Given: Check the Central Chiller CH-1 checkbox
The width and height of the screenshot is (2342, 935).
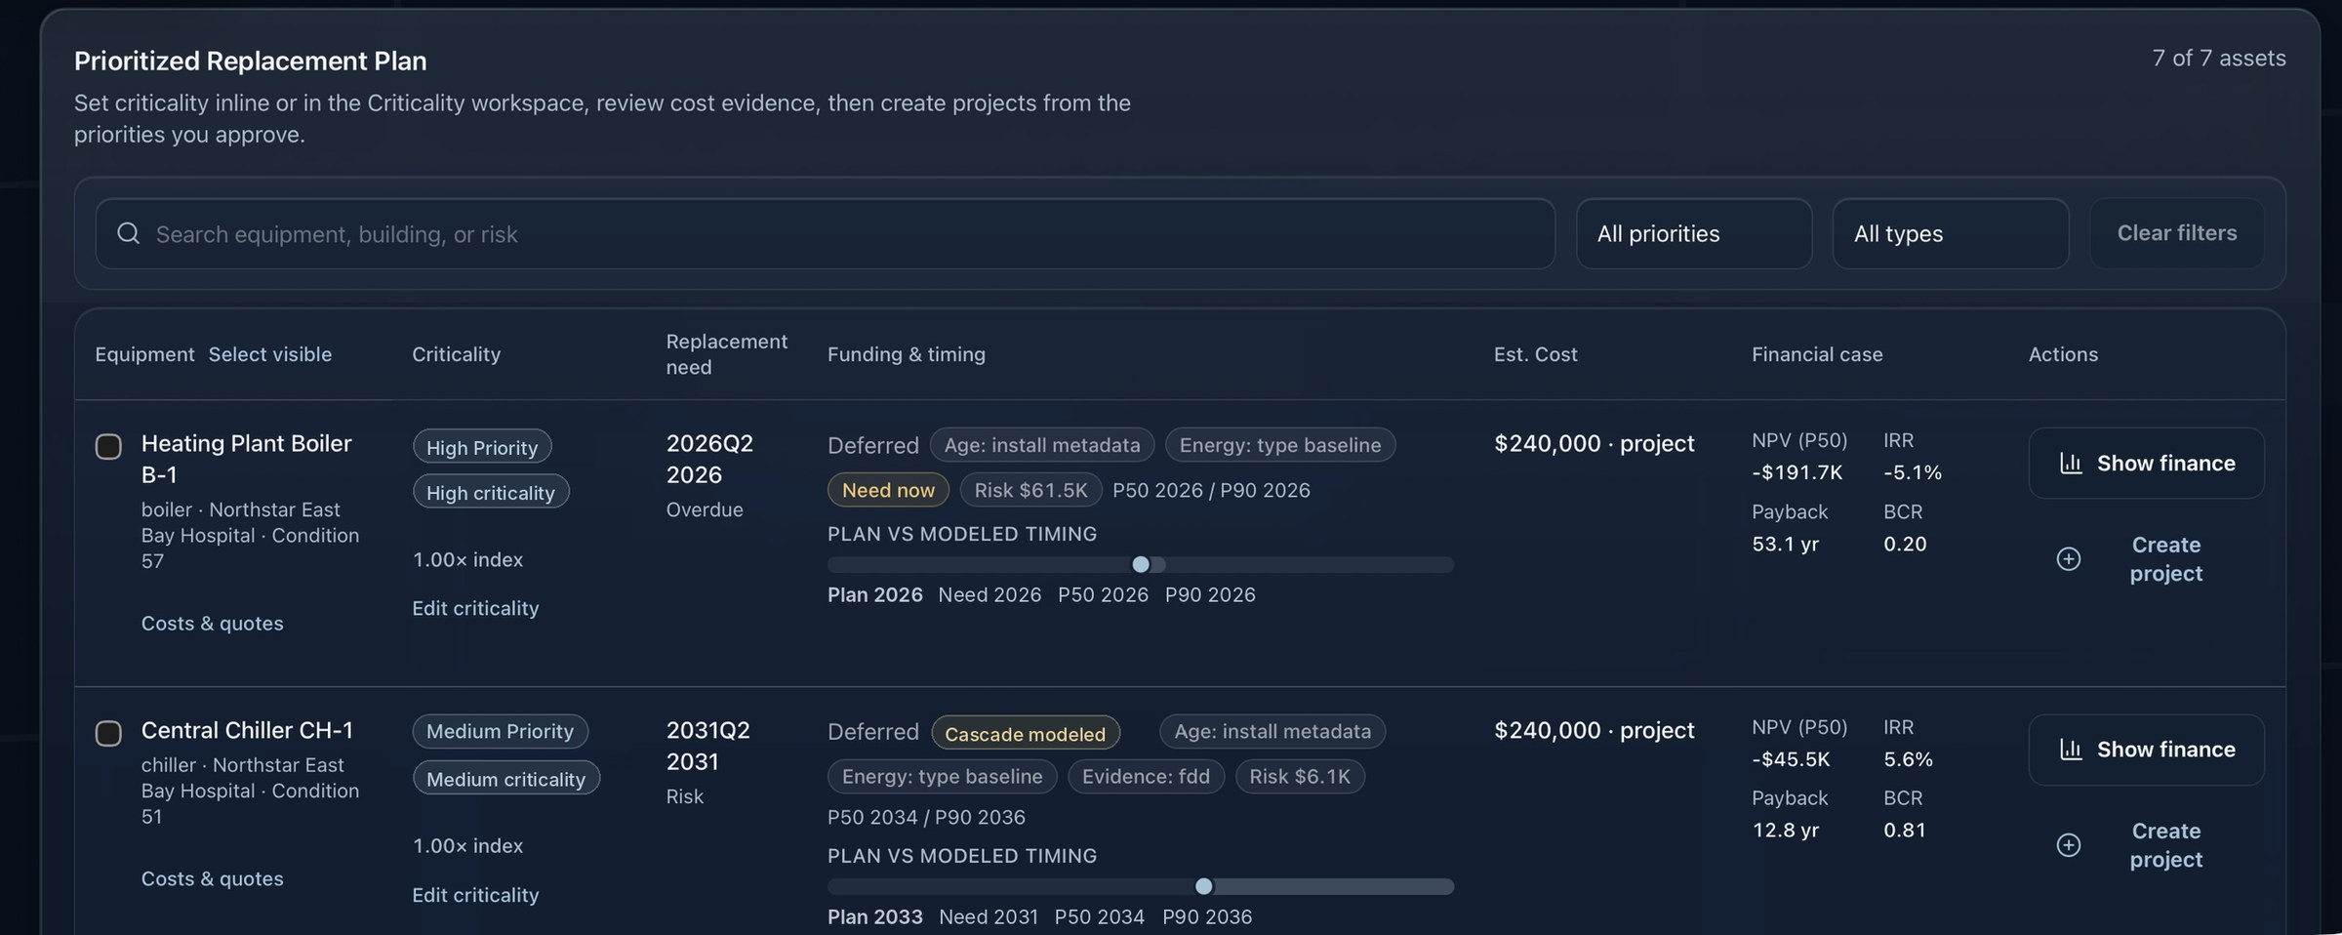Looking at the screenshot, I should pyautogui.click(x=108, y=733).
